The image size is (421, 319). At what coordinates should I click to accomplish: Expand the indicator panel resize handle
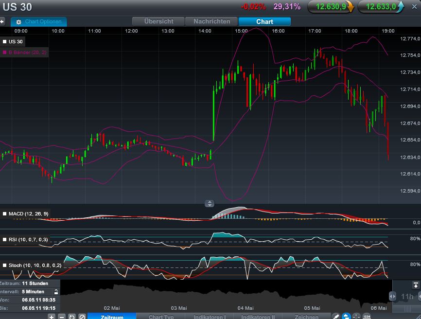(x=209, y=204)
